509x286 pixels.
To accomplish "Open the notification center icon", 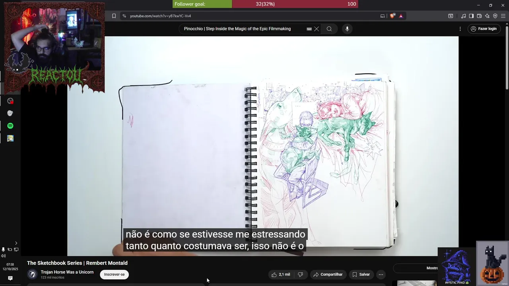I will click(10, 278).
